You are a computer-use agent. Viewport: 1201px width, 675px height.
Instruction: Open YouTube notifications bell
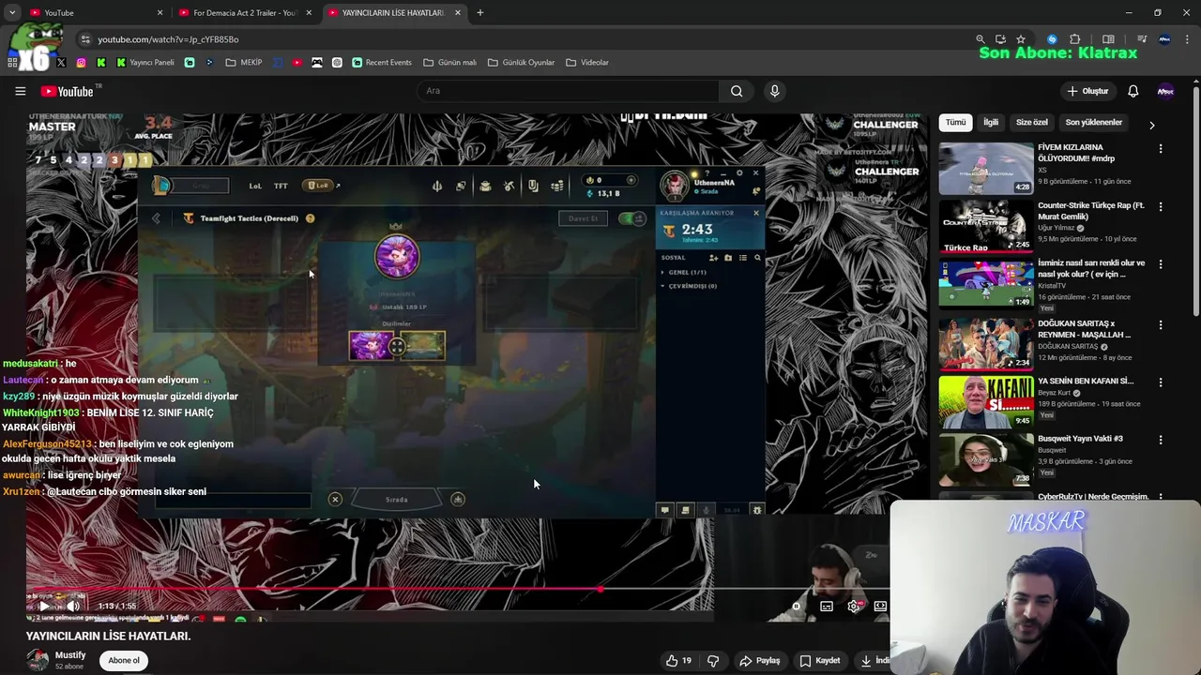click(x=1133, y=91)
